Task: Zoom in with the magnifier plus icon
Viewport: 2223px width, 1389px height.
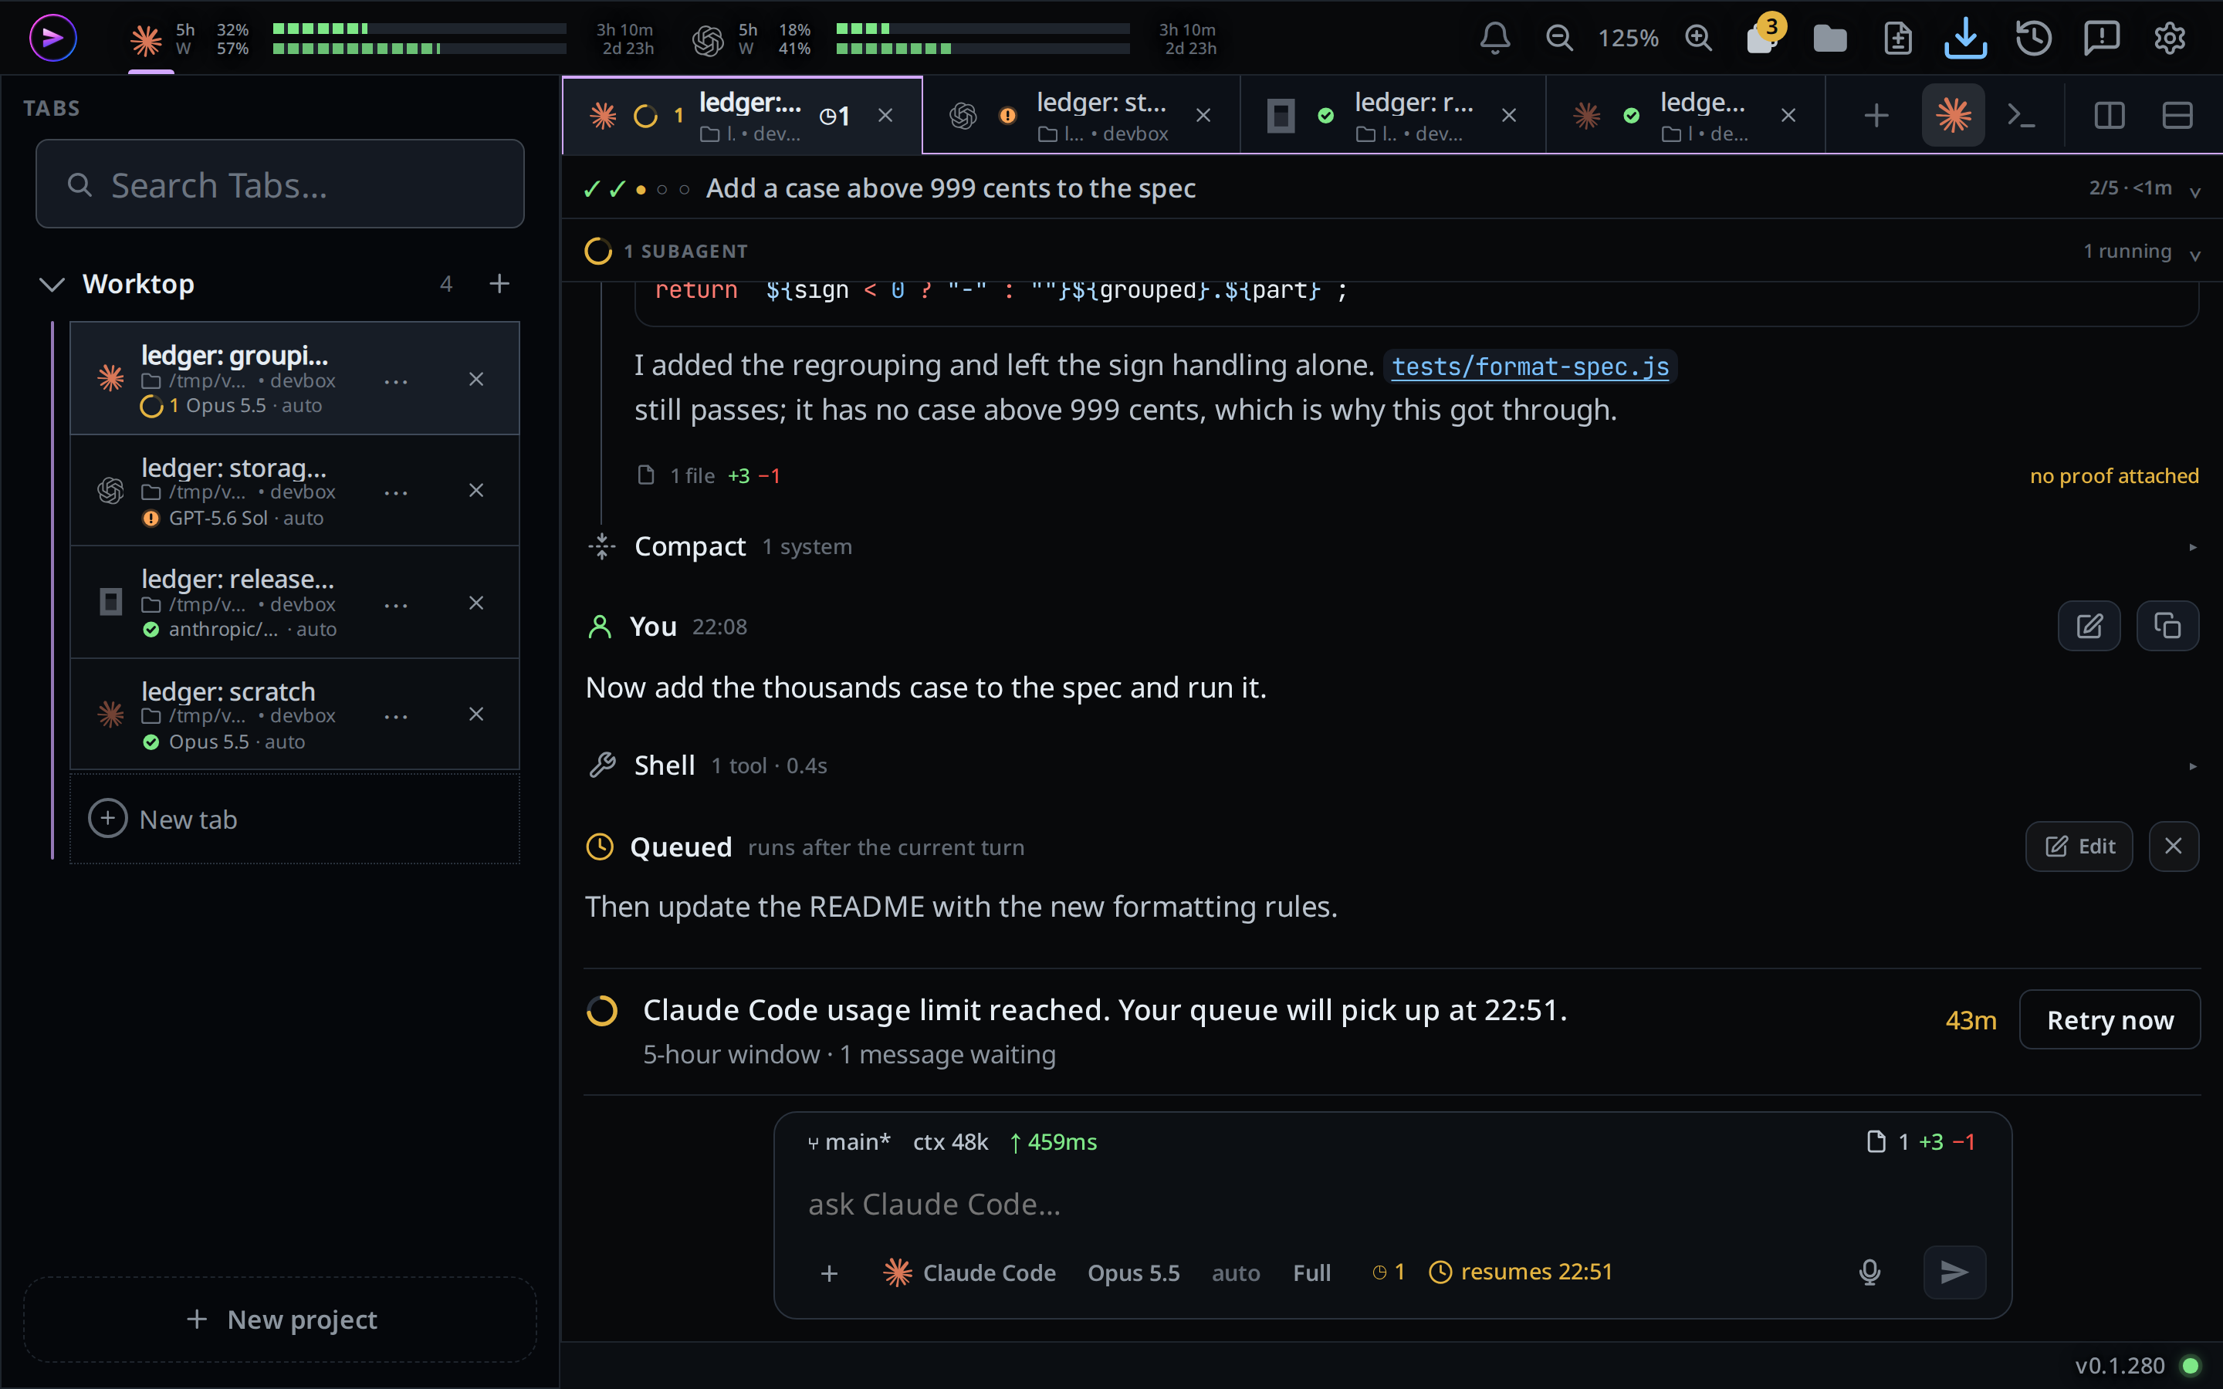Action: click(1698, 38)
